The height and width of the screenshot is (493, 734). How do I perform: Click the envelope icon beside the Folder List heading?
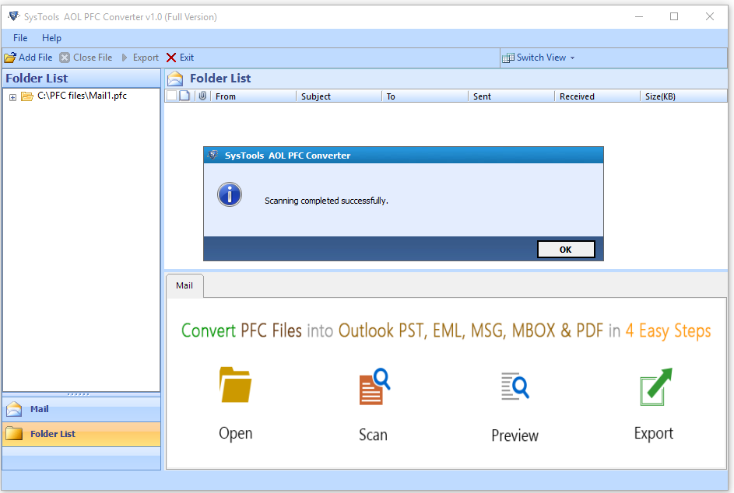(175, 79)
